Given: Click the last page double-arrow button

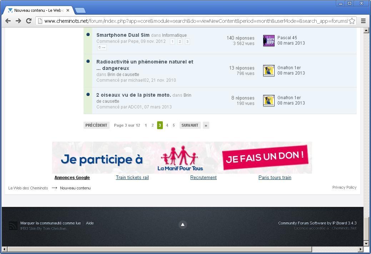Looking at the screenshot, I should tap(206, 125).
